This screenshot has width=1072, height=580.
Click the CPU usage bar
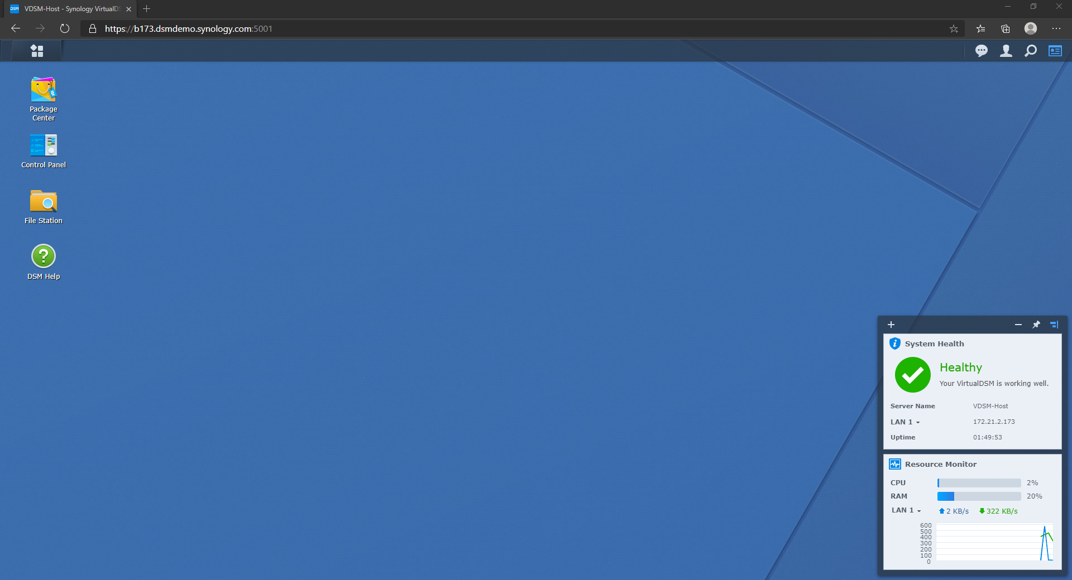979,483
